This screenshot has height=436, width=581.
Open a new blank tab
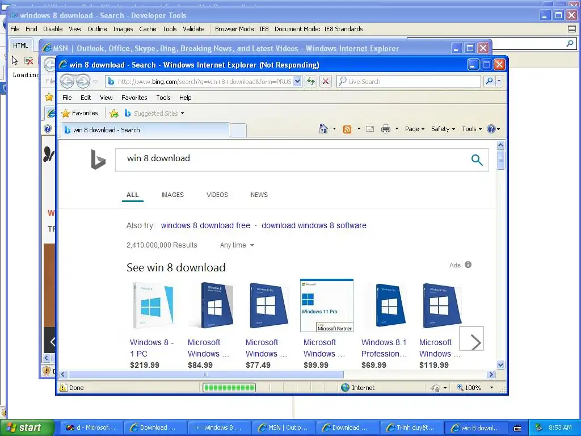pos(238,130)
